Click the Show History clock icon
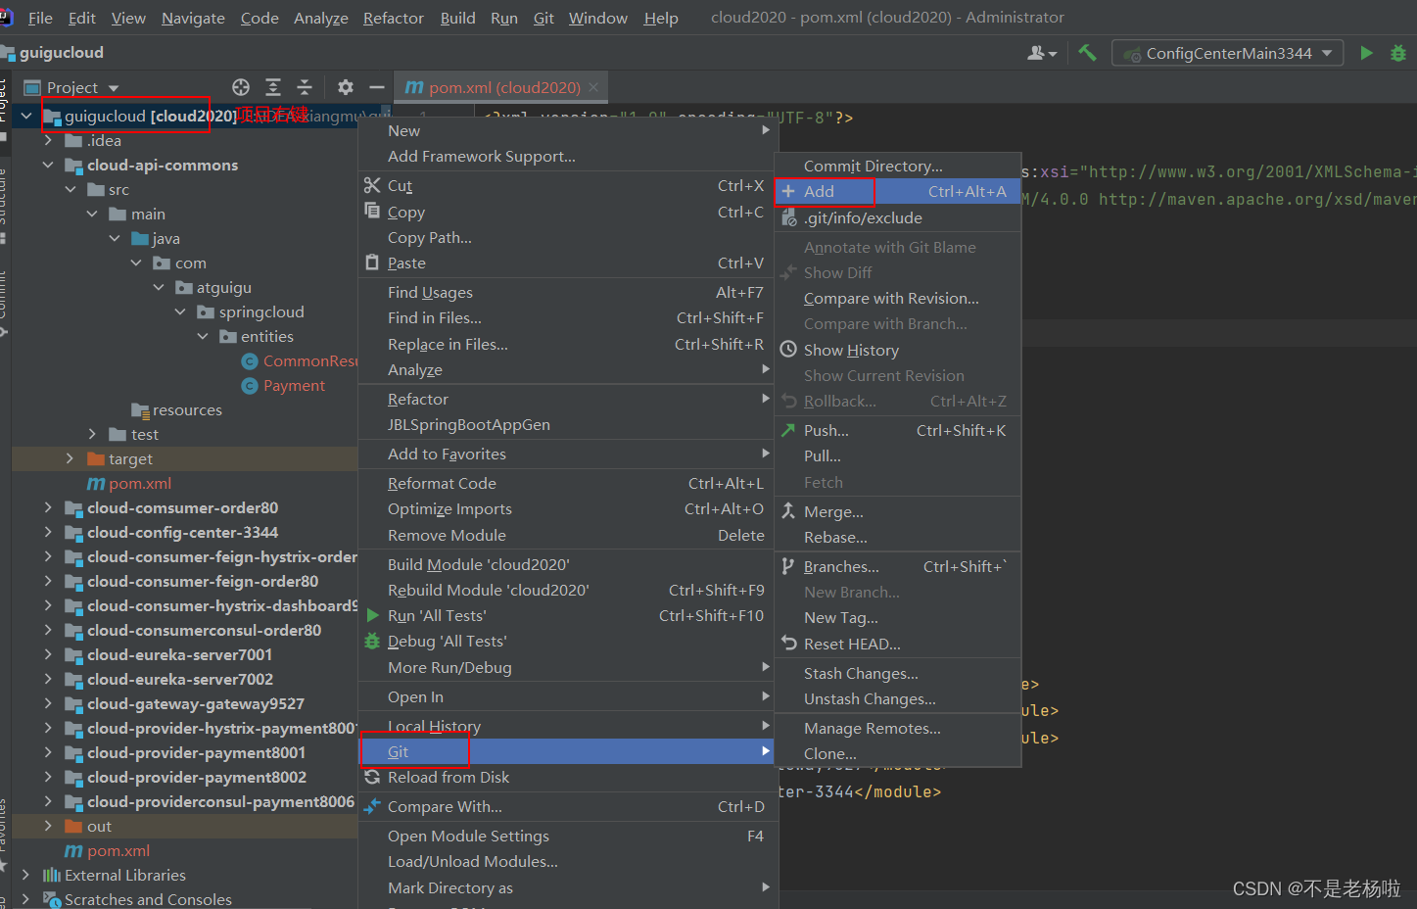The height and width of the screenshot is (909, 1417). tap(788, 350)
